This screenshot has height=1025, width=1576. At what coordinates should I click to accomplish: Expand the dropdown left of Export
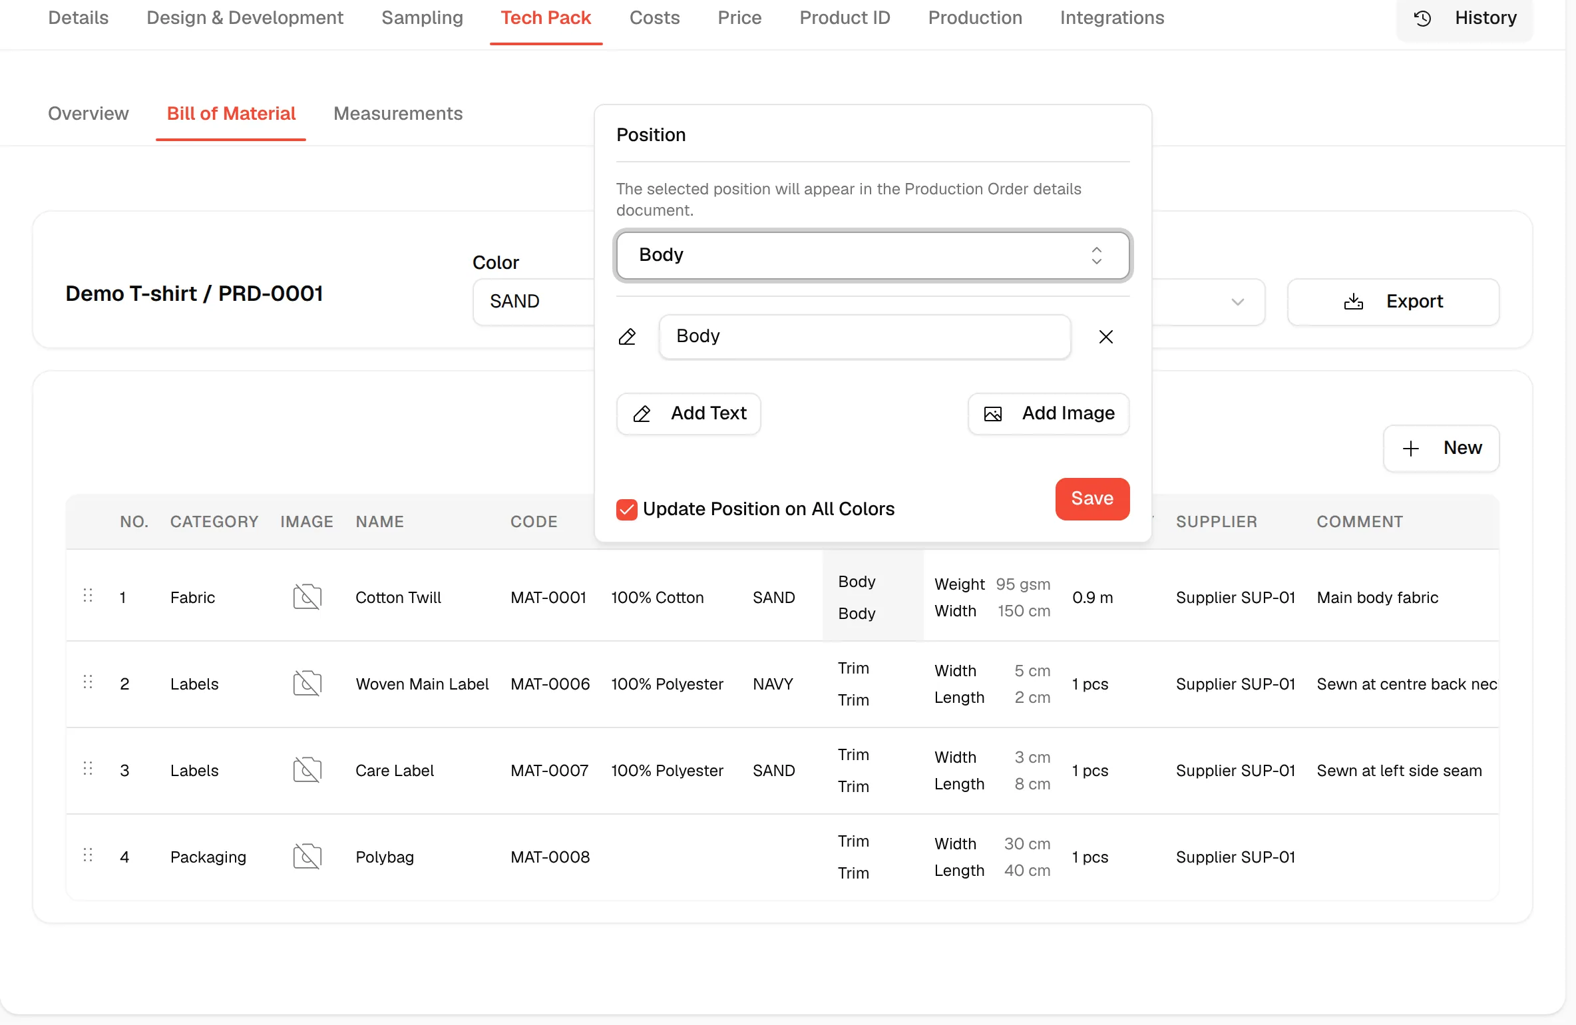1208,302
